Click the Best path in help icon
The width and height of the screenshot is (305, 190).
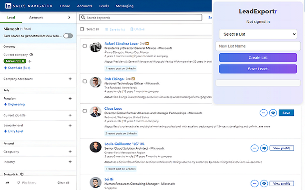coord(22,174)
